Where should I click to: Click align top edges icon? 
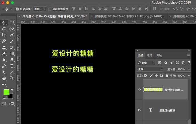[x=74, y=9]
